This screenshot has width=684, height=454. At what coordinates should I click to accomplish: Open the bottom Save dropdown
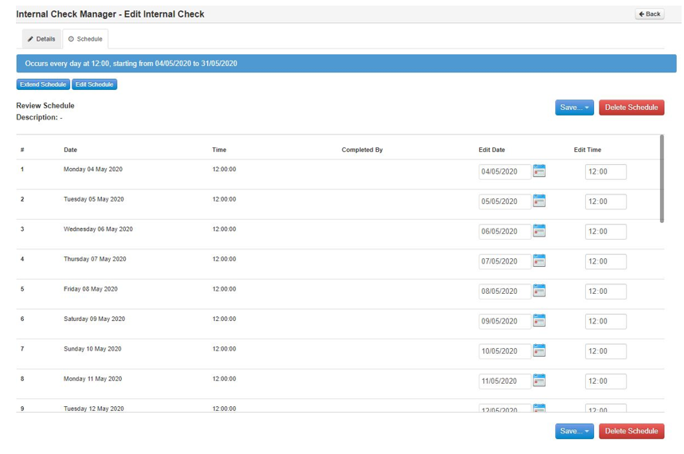pyautogui.click(x=574, y=431)
